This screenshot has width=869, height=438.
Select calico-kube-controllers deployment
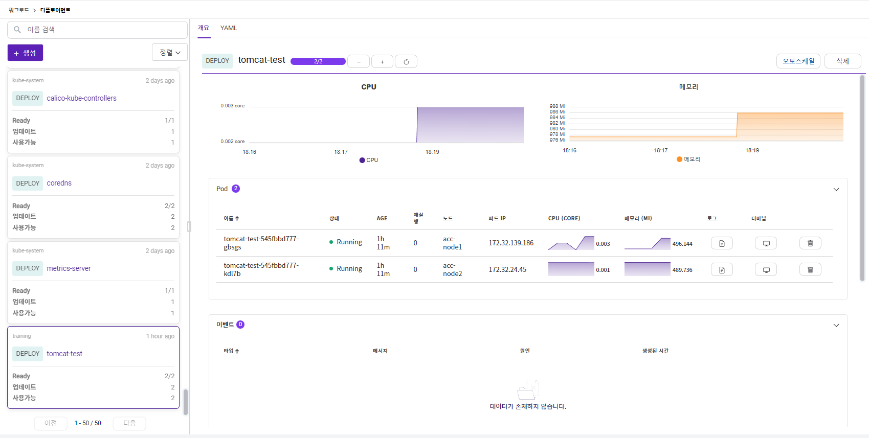click(81, 98)
